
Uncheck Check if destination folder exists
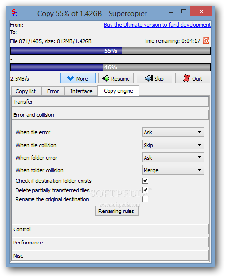click(x=145, y=181)
